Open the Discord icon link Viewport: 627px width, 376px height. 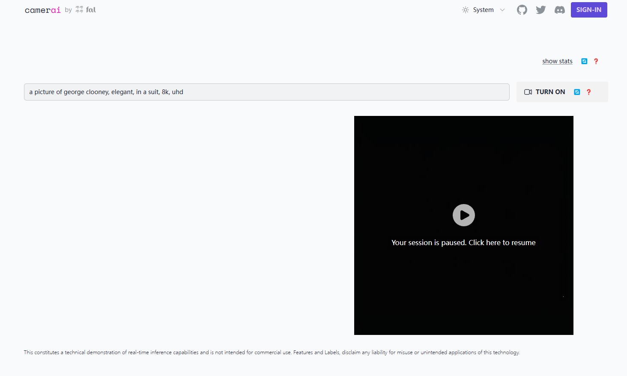(559, 10)
